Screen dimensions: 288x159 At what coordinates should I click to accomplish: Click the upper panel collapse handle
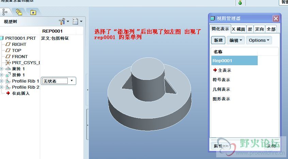point(87,90)
